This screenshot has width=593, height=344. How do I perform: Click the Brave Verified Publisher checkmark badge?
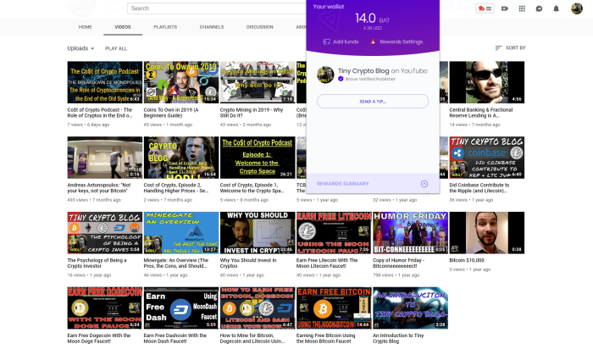tap(341, 79)
